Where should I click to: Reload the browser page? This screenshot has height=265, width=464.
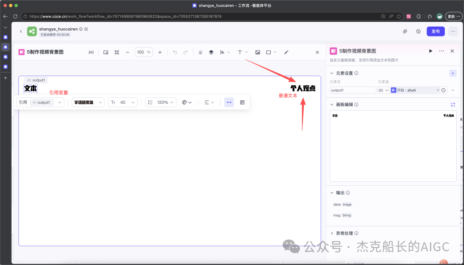click(x=15, y=16)
